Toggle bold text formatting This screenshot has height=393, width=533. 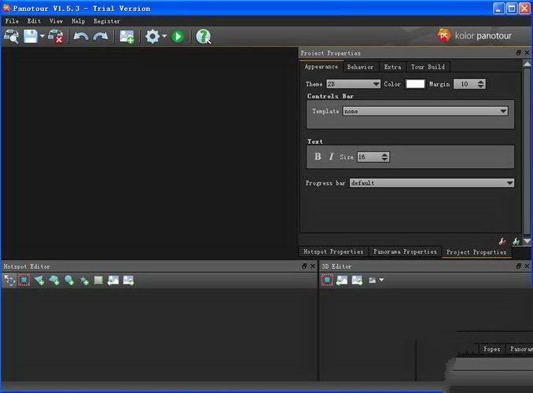[318, 156]
